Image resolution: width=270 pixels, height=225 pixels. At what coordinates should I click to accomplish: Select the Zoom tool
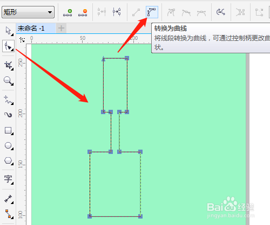[9, 81]
